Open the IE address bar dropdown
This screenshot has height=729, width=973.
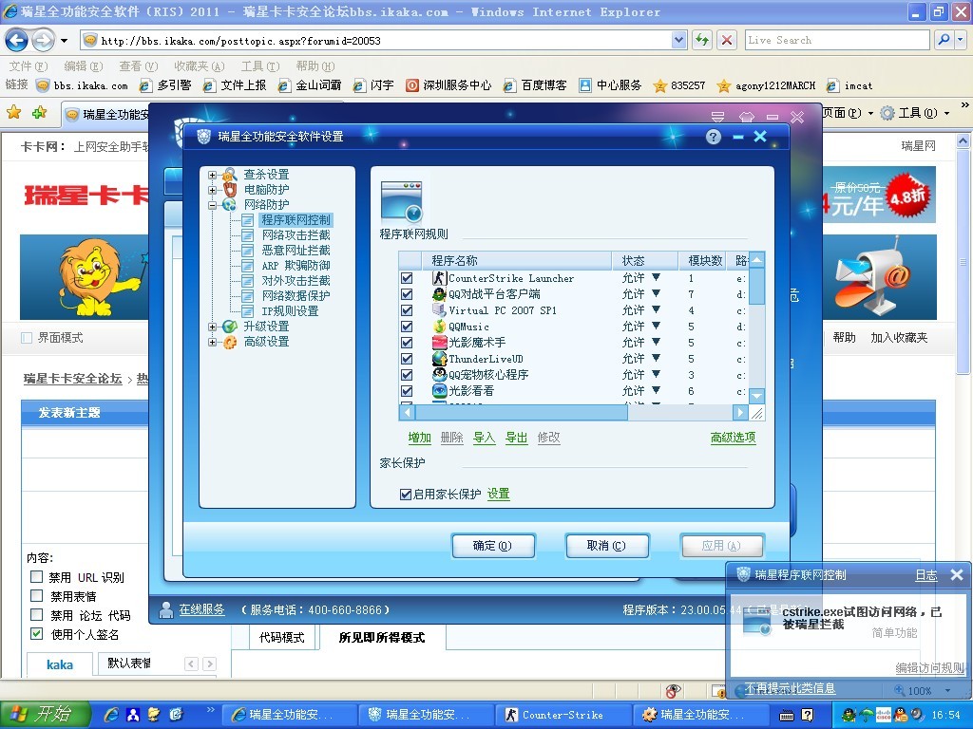pyautogui.click(x=678, y=40)
